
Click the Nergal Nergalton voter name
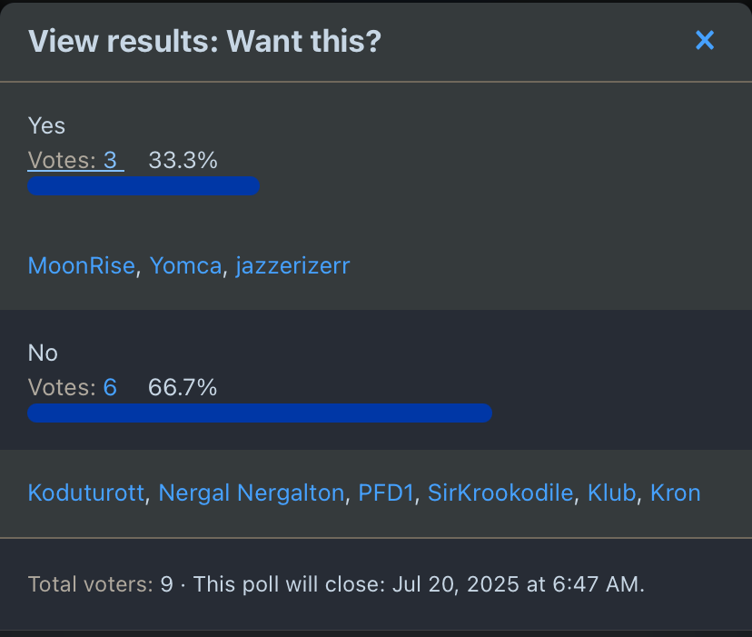pos(252,493)
